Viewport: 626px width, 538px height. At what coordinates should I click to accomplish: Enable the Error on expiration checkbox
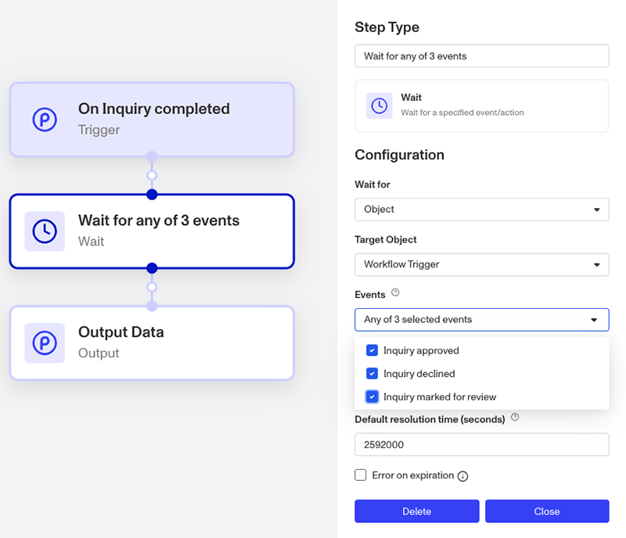coord(361,475)
